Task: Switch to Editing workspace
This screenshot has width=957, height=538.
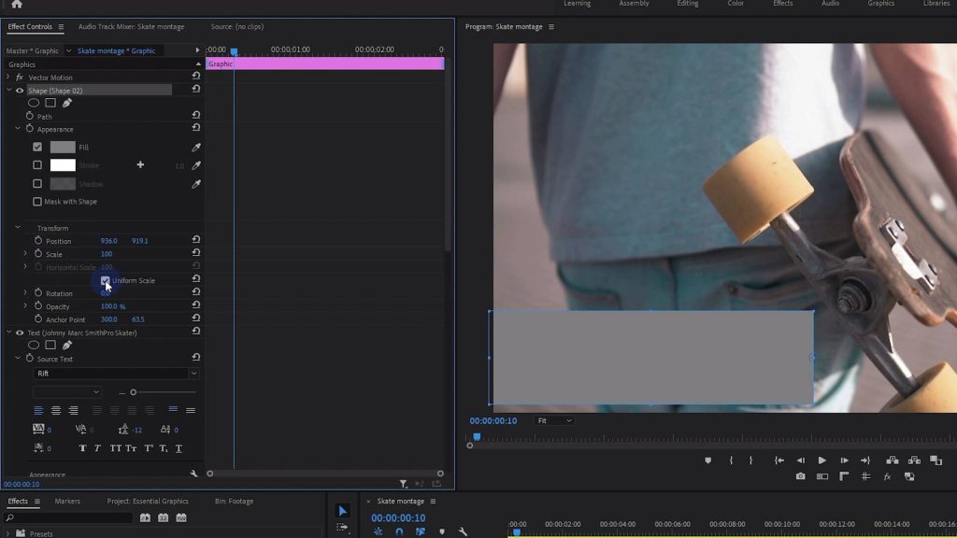Action: coord(687,4)
